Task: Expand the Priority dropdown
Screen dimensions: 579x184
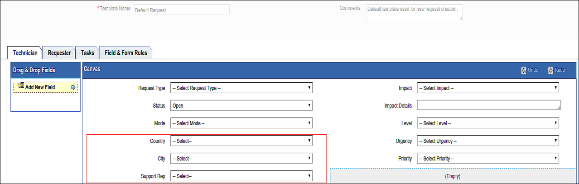Action: pyautogui.click(x=488, y=158)
